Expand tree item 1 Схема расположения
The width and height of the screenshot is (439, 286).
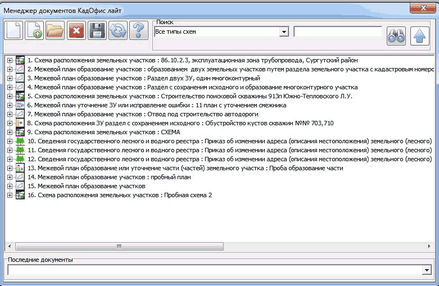(x=10, y=60)
